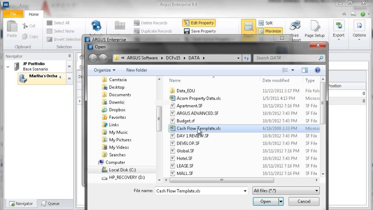Click the Copy icon in the ribbon
373x210 pixels.
click(25, 36)
